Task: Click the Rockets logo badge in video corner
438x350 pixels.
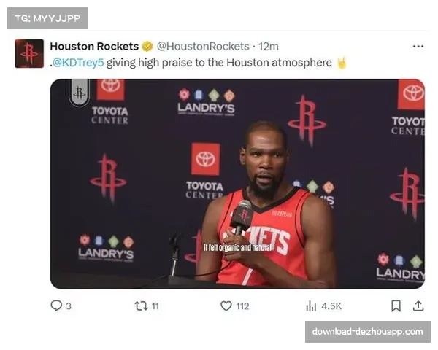Action: click(80, 93)
